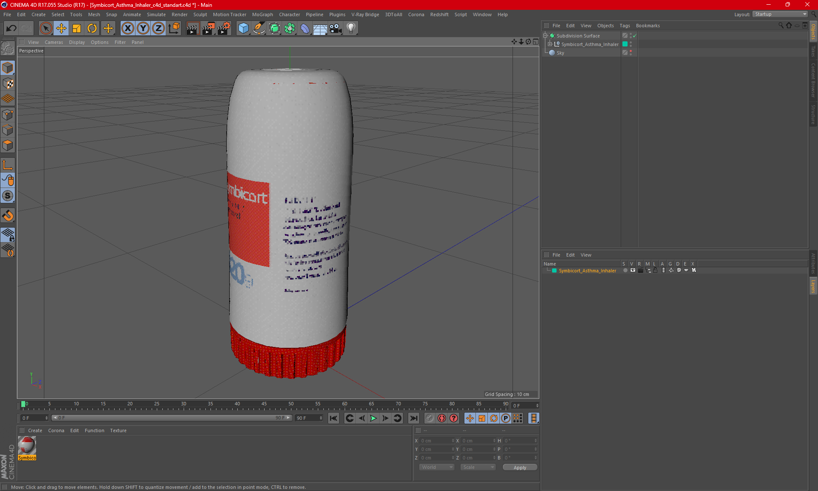Render current view clapperboard icon
Image resolution: width=818 pixels, height=491 pixels.
click(x=193, y=29)
